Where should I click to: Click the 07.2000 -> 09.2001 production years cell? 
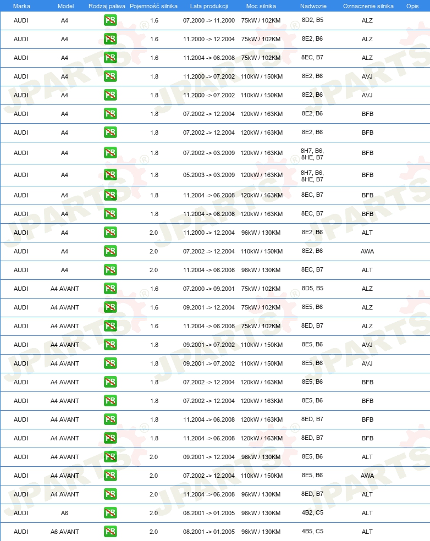209,289
